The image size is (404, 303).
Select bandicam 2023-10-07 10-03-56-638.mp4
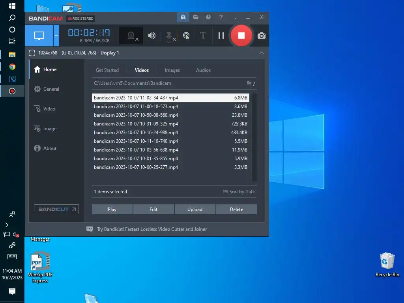coord(170,150)
